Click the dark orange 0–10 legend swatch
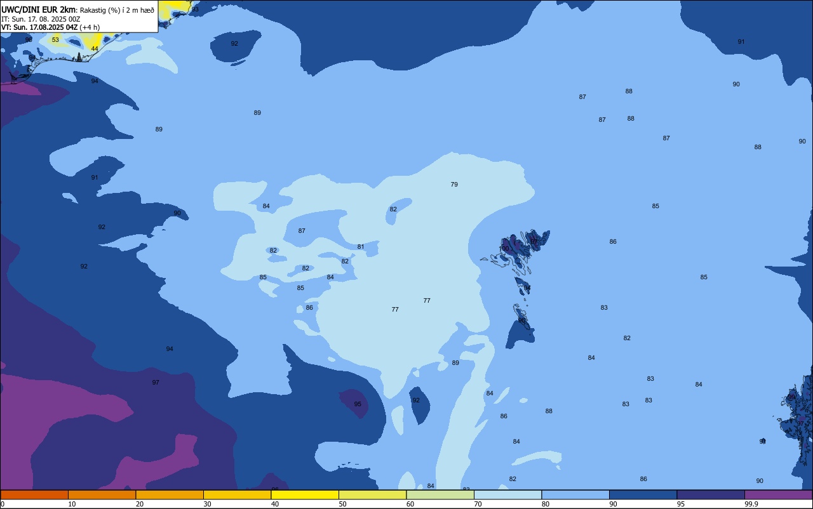Screen dimensions: 813x509 [x=34, y=494]
